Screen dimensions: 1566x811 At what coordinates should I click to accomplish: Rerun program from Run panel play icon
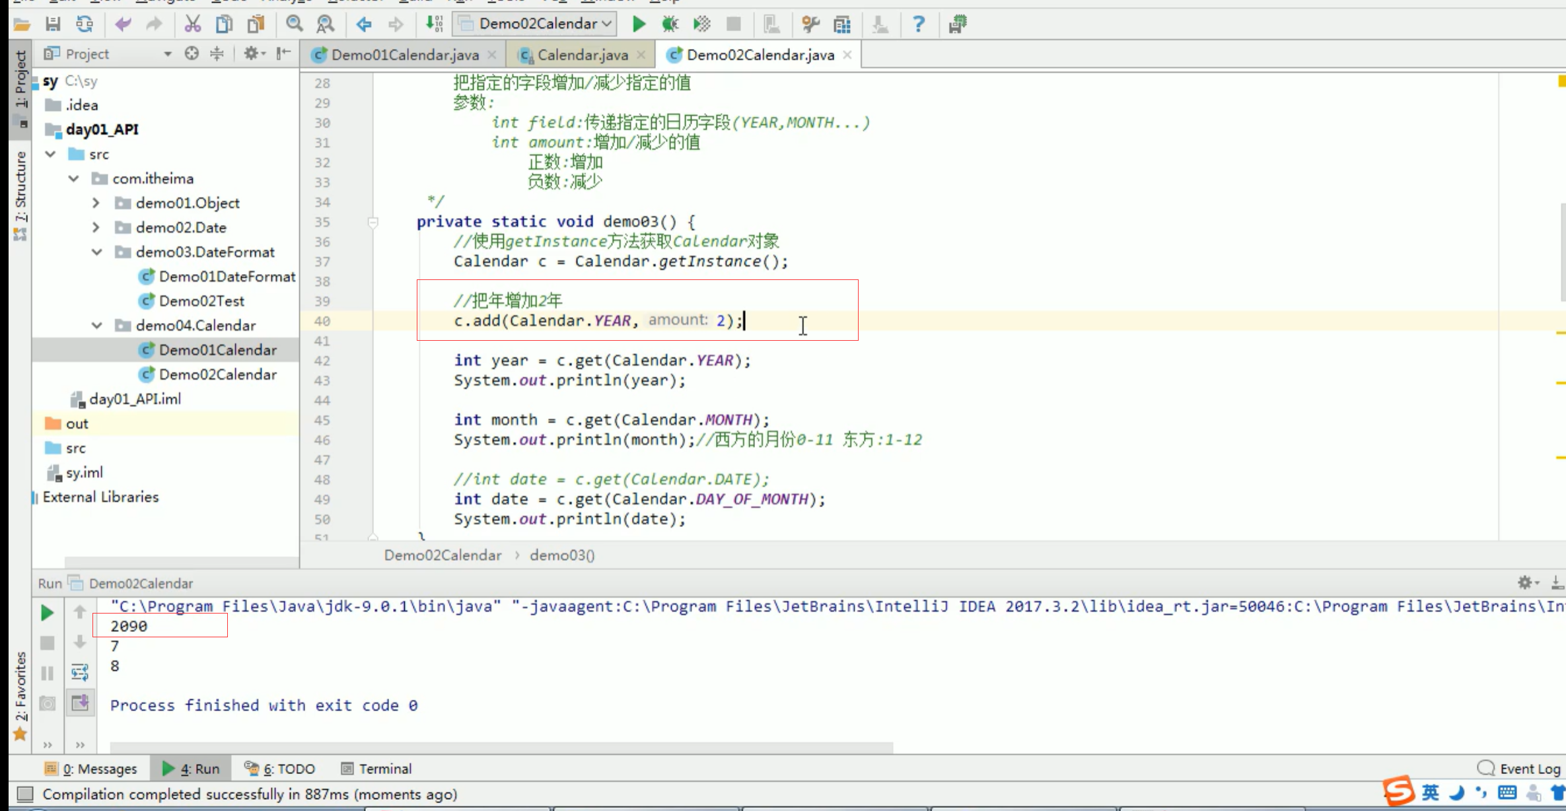pos(47,613)
